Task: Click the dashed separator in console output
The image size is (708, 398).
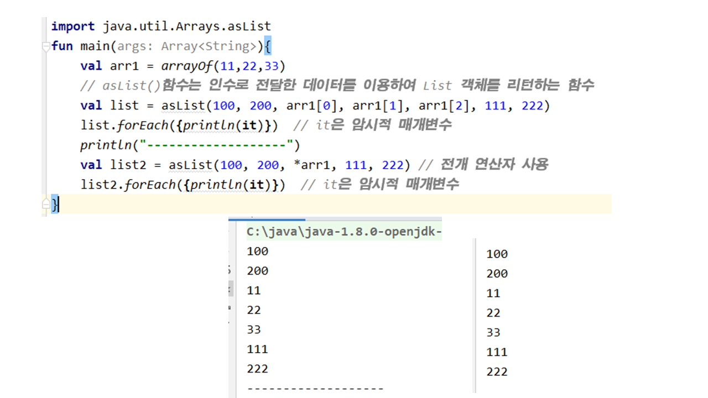Action: [x=315, y=389]
